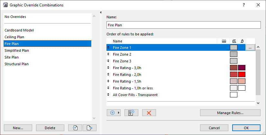Select the Structural Plan combination
Viewport: 266px width, 135px height.
16,64
